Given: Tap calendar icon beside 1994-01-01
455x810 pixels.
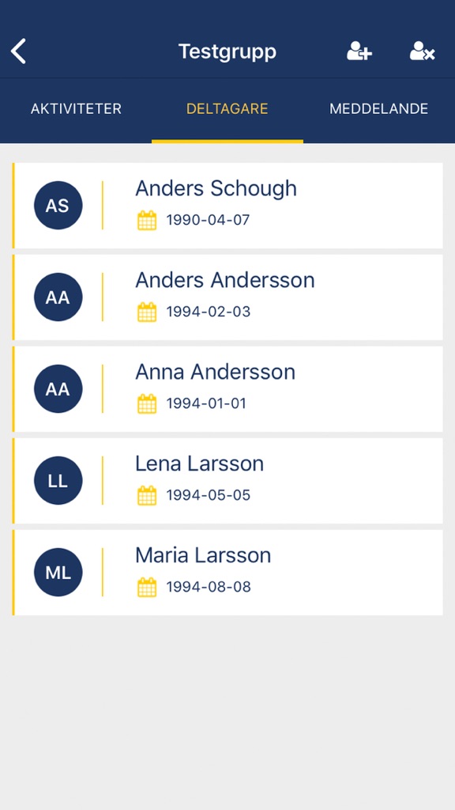Looking at the screenshot, I should (x=147, y=403).
